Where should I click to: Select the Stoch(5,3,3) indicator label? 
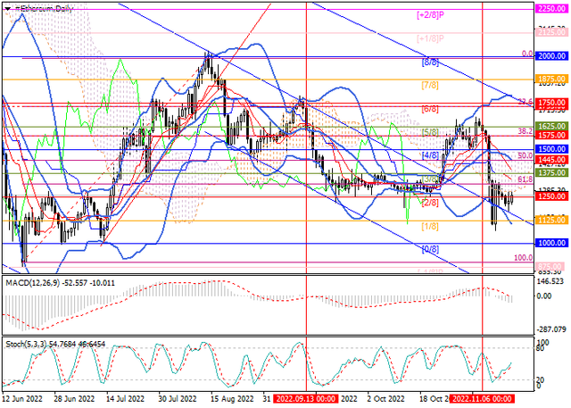pos(29,342)
